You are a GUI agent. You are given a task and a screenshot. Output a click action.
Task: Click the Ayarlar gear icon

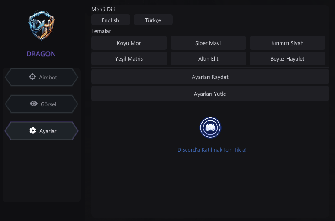tap(33, 130)
